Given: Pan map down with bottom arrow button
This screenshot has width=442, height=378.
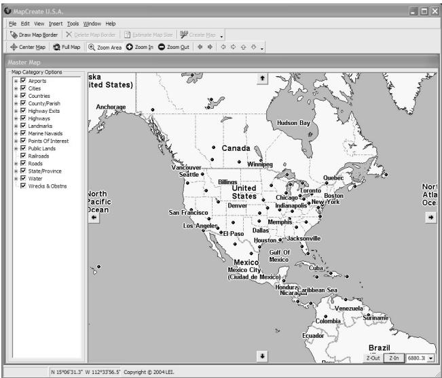Looking at the screenshot, I should (263, 356).
